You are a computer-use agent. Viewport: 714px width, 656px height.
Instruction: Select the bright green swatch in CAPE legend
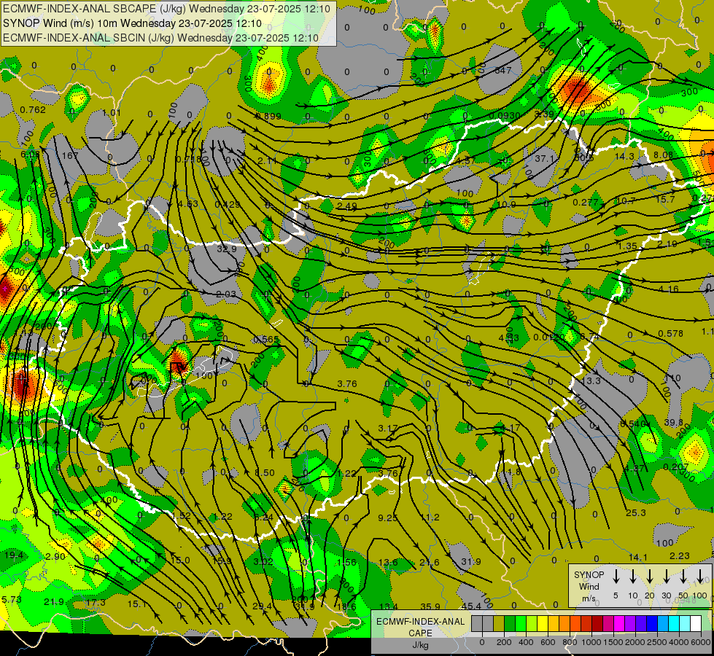(521, 623)
